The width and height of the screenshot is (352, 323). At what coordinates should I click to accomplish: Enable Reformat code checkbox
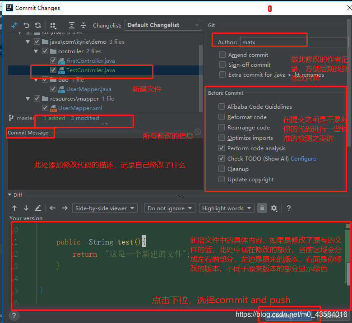pyautogui.click(x=221, y=117)
